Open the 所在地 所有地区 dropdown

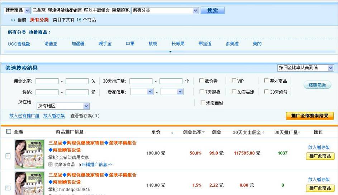[63, 106]
